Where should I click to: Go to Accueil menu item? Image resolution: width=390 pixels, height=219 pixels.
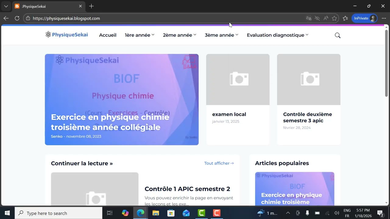108,35
